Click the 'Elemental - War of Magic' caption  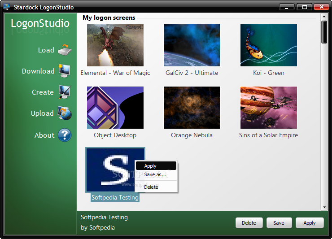115,73
